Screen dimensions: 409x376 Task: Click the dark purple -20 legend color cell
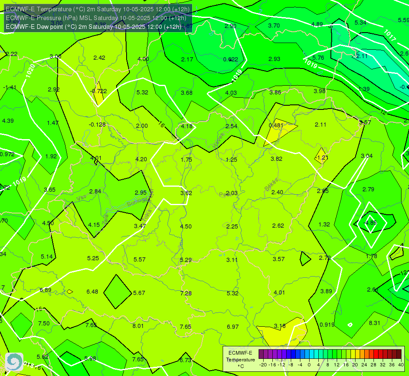coord(261,354)
